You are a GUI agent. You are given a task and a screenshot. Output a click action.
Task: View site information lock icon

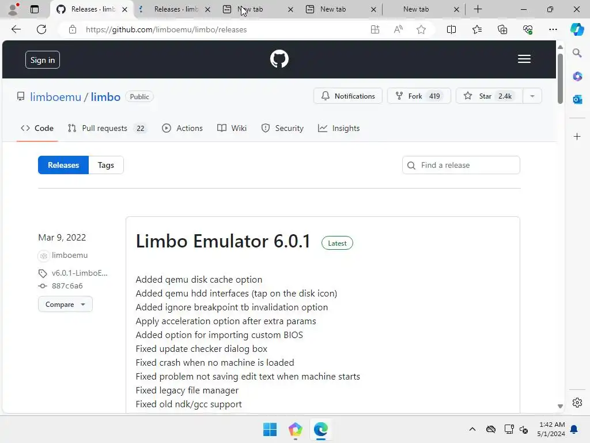(73, 29)
